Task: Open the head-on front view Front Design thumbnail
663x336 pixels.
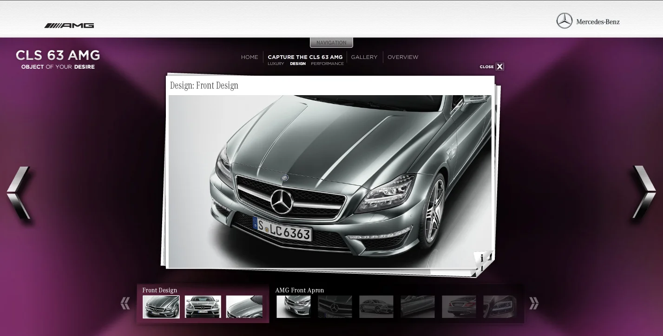Action: [203, 307]
